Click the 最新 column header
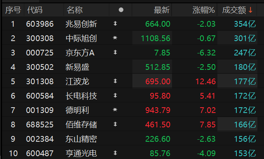The height and width of the screenshot is (159, 264). coord(162,10)
